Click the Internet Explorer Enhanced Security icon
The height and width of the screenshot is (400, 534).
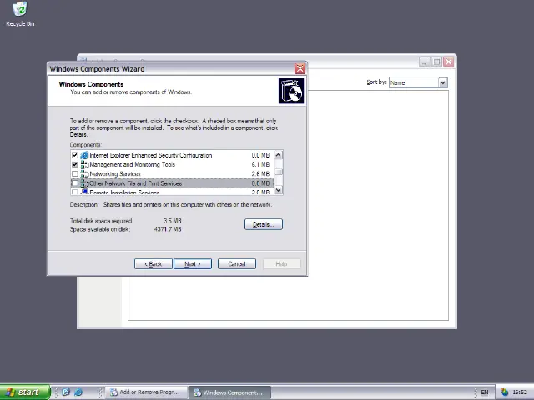point(84,155)
